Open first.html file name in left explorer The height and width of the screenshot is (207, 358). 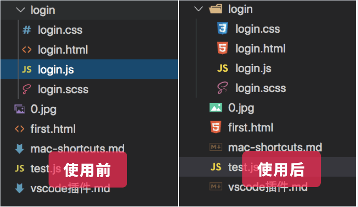point(53,129)
